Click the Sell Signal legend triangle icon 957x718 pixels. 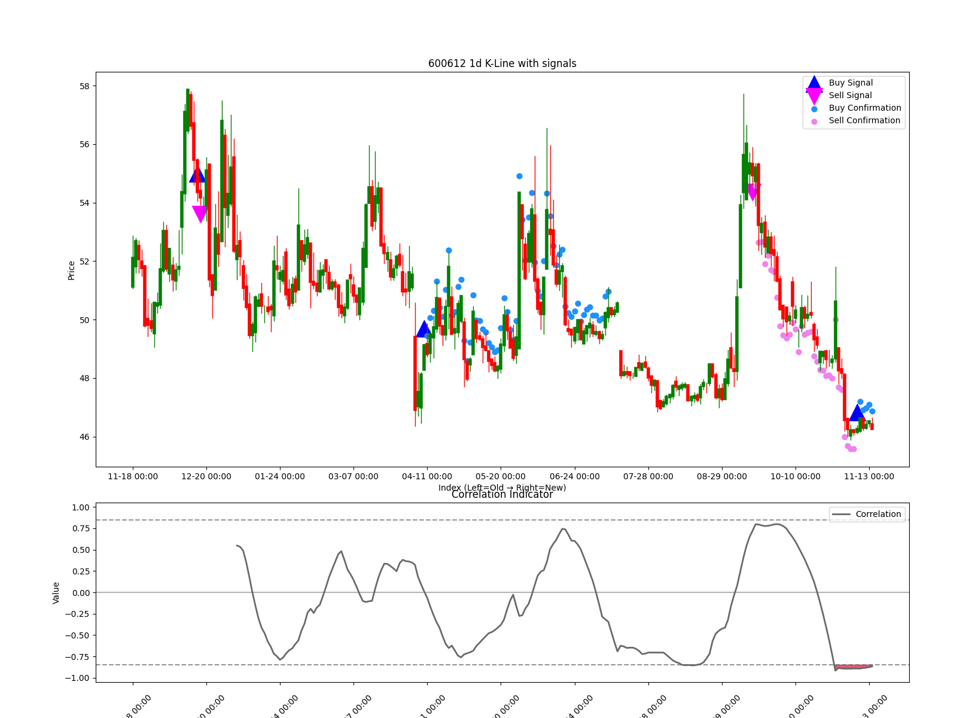pyautogui.click(x=814, y=96)
